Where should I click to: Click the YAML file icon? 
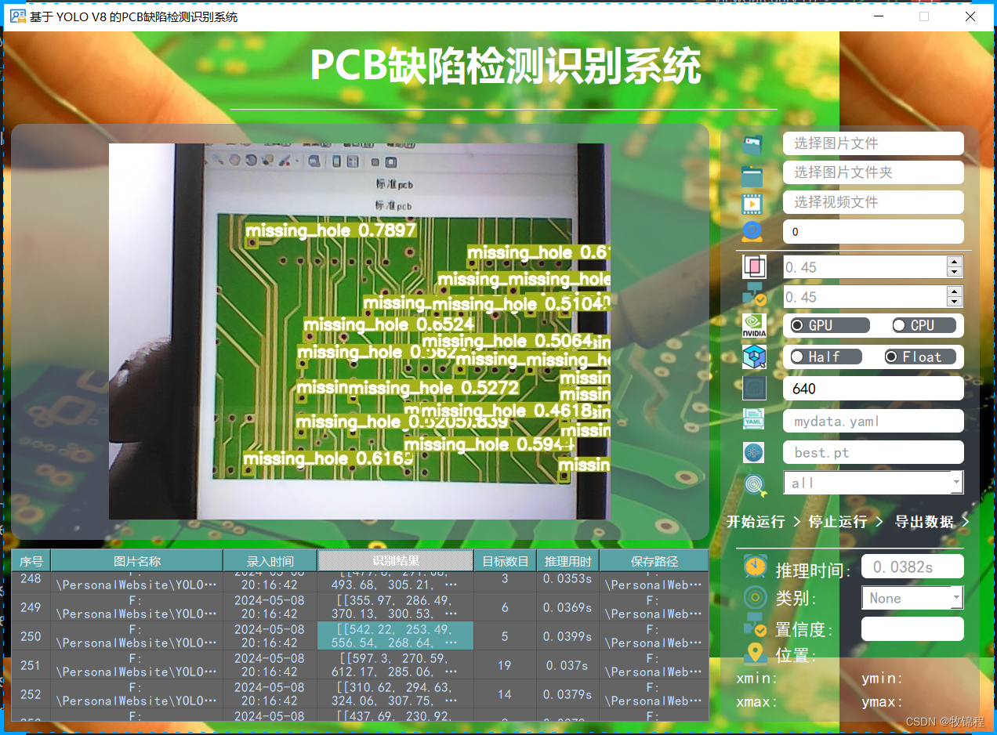(754, 420)
